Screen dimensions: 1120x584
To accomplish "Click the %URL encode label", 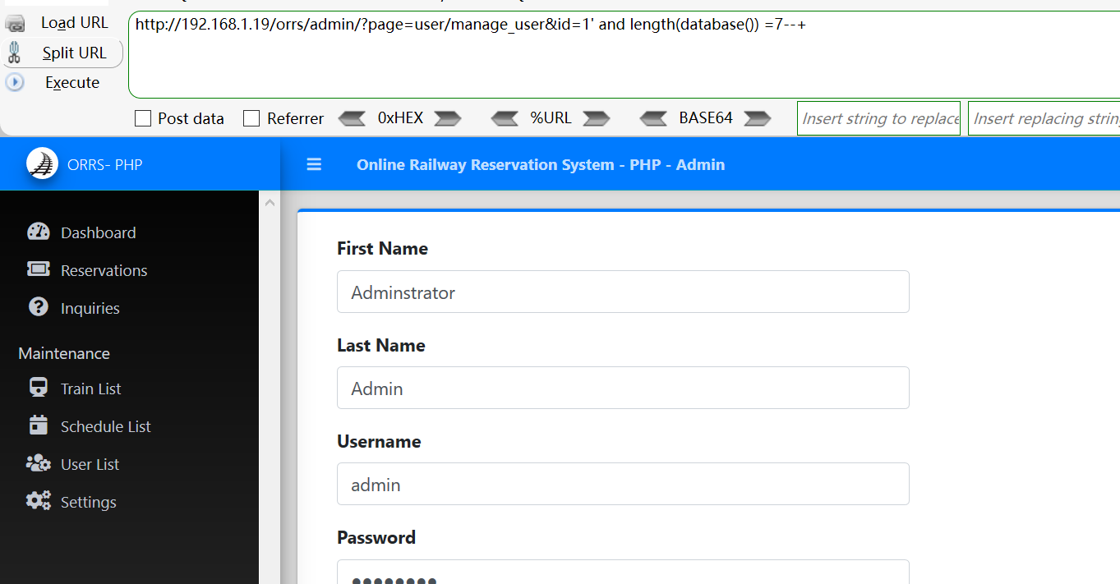I will (551, 118).
